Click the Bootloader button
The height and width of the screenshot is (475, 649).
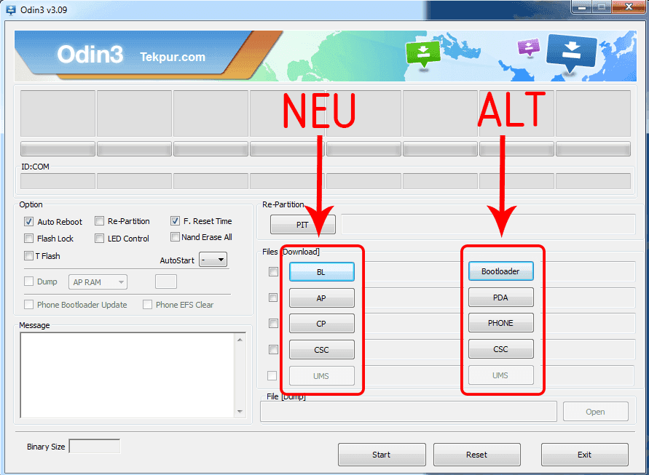(501, 271)
